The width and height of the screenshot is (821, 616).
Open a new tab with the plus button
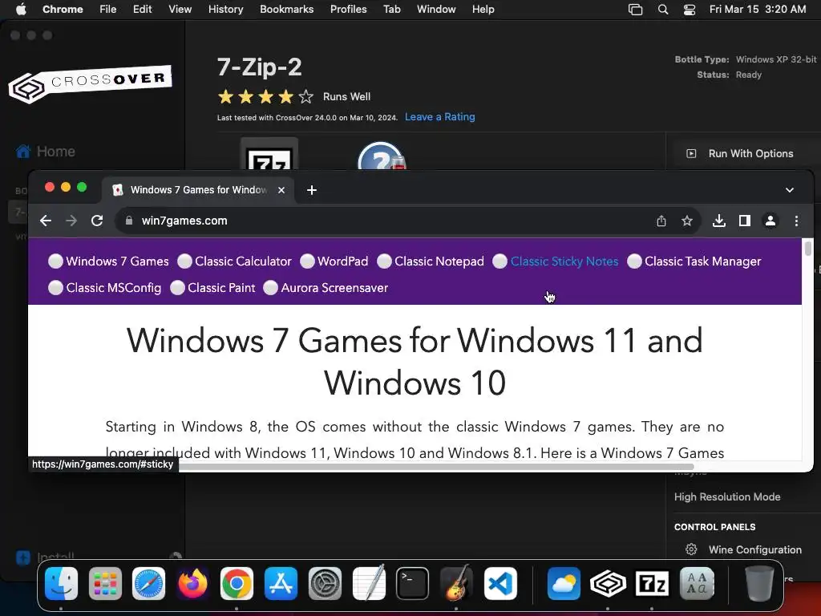tap(312, 190)
